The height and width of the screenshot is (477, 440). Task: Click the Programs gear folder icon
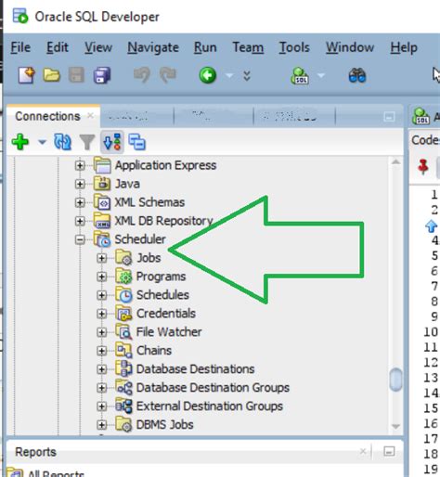[x=123, y=277]
